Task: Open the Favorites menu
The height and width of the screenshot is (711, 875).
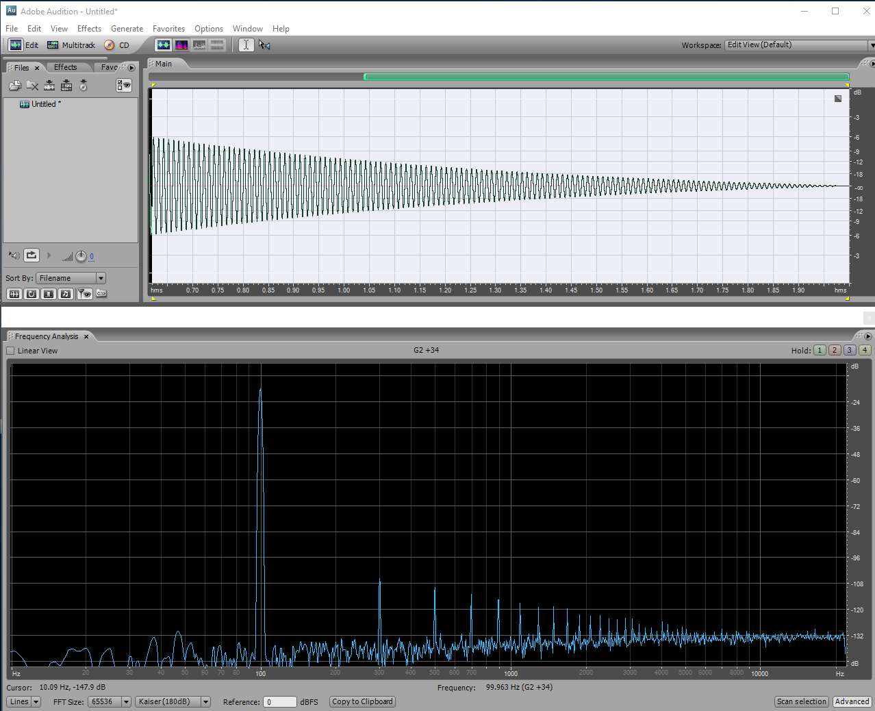Action: 168,29
